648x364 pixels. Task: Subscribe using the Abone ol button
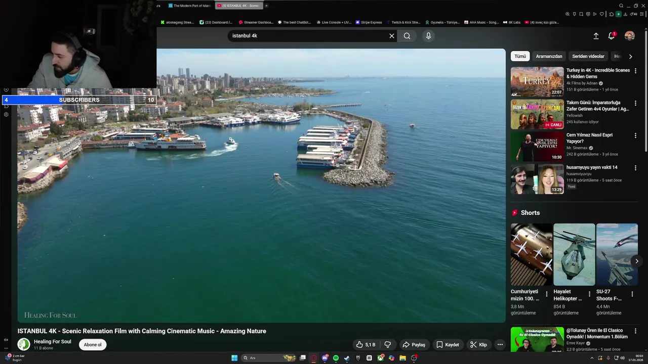(93, 345)
